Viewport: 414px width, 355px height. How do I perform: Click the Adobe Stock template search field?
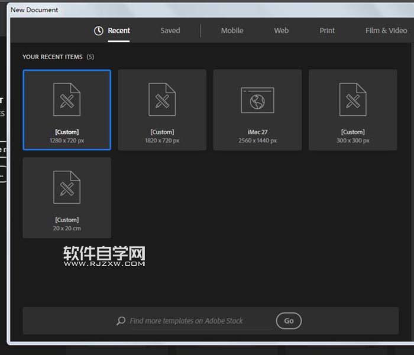pyautogui.click(x=200, y=321)
